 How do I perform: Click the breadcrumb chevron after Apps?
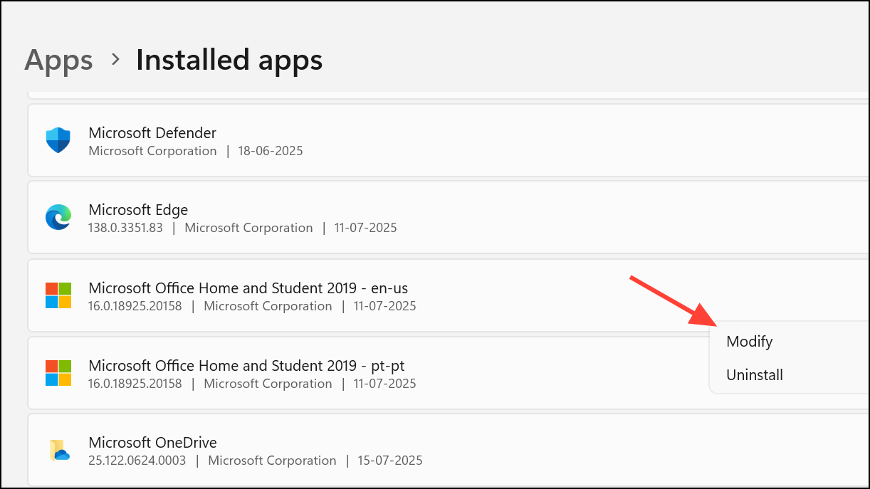115,61
